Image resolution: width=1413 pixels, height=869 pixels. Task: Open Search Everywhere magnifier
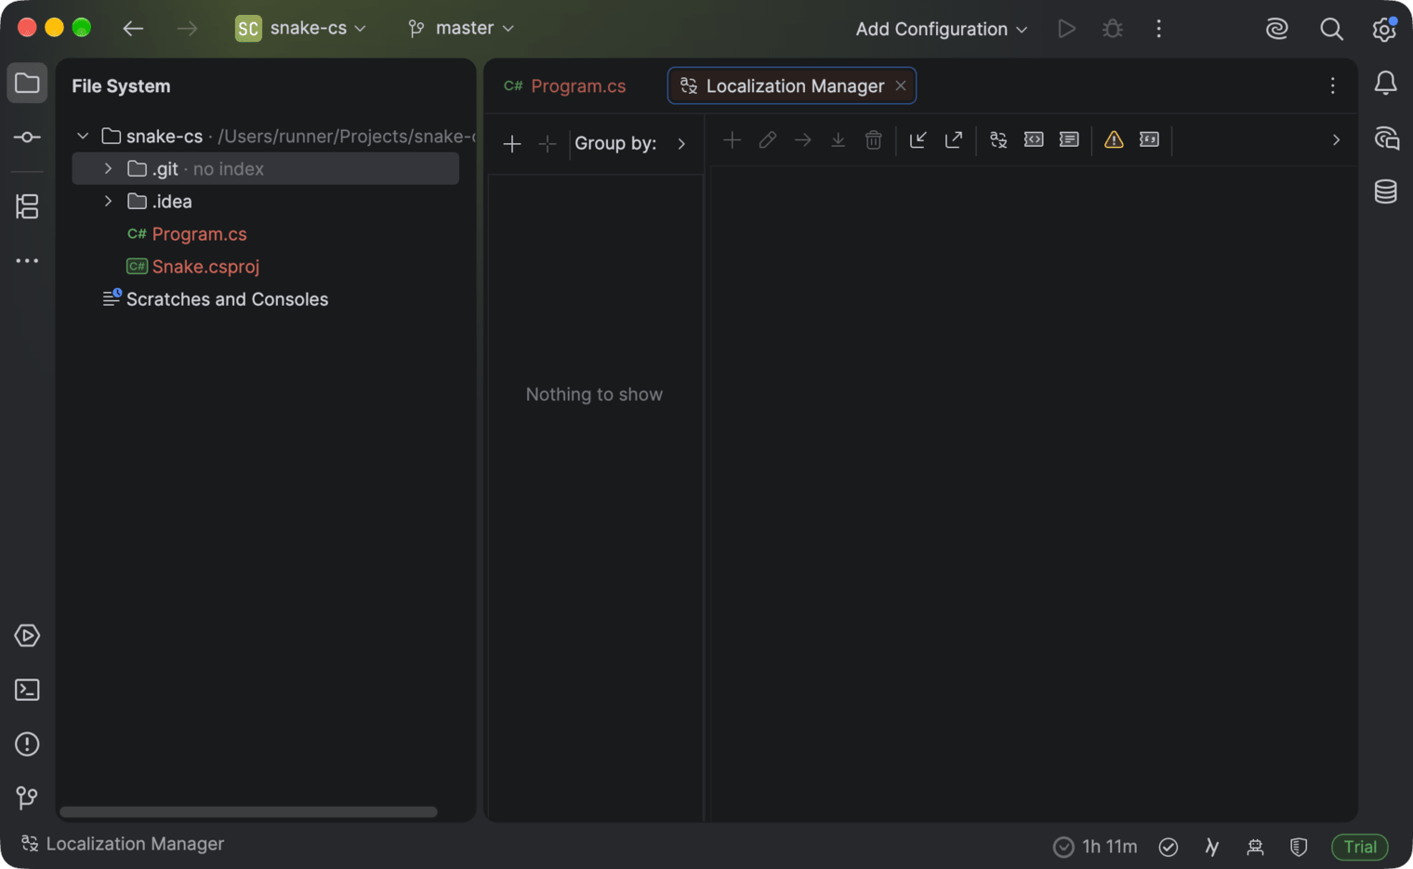(1331, 29)
